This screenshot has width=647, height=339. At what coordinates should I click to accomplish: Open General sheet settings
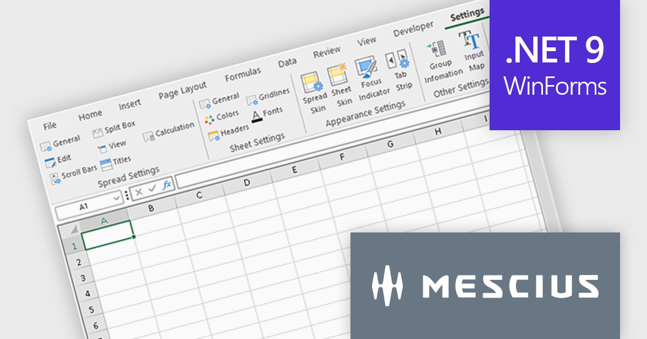[219, 100]
